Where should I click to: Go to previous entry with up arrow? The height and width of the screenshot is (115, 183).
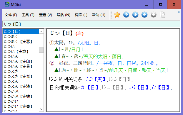126,15
